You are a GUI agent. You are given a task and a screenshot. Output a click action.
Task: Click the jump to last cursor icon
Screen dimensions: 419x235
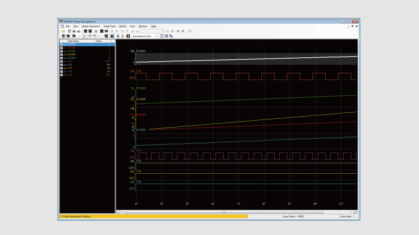(x=183, y=31)
